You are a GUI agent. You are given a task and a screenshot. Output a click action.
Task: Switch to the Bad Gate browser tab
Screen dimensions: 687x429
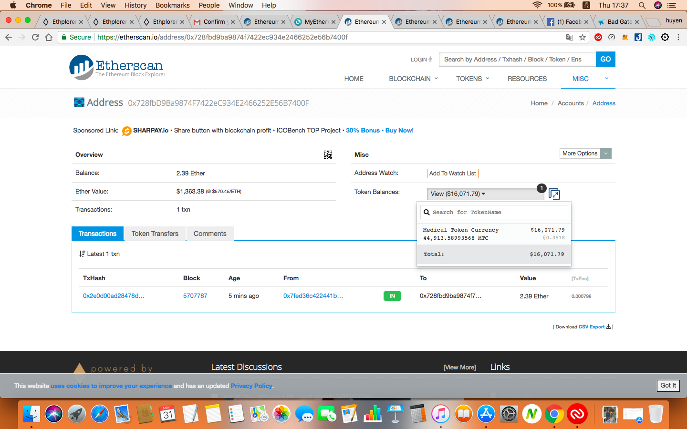click(x=618, y=21)
